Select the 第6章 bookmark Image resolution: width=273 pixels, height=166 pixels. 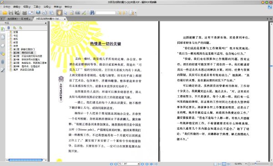[26, 66]
